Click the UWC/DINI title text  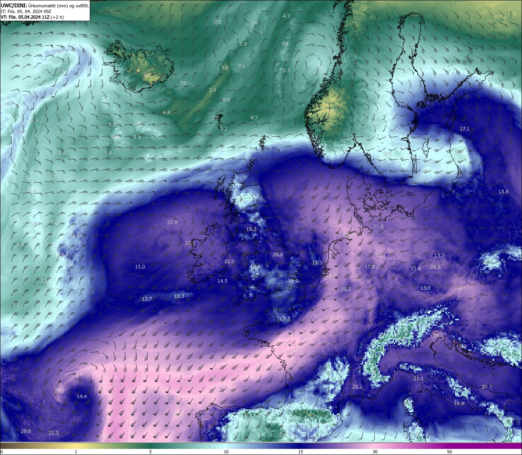[x=14, y=5]
